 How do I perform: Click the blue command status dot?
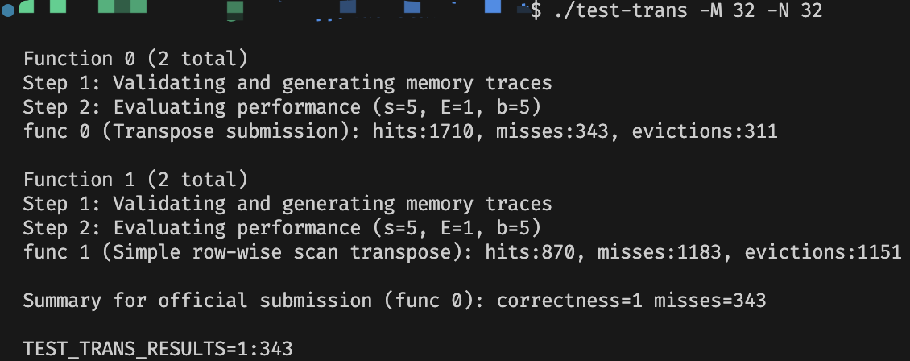6,11
